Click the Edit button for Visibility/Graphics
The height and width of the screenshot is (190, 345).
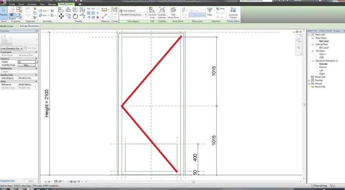26,65
